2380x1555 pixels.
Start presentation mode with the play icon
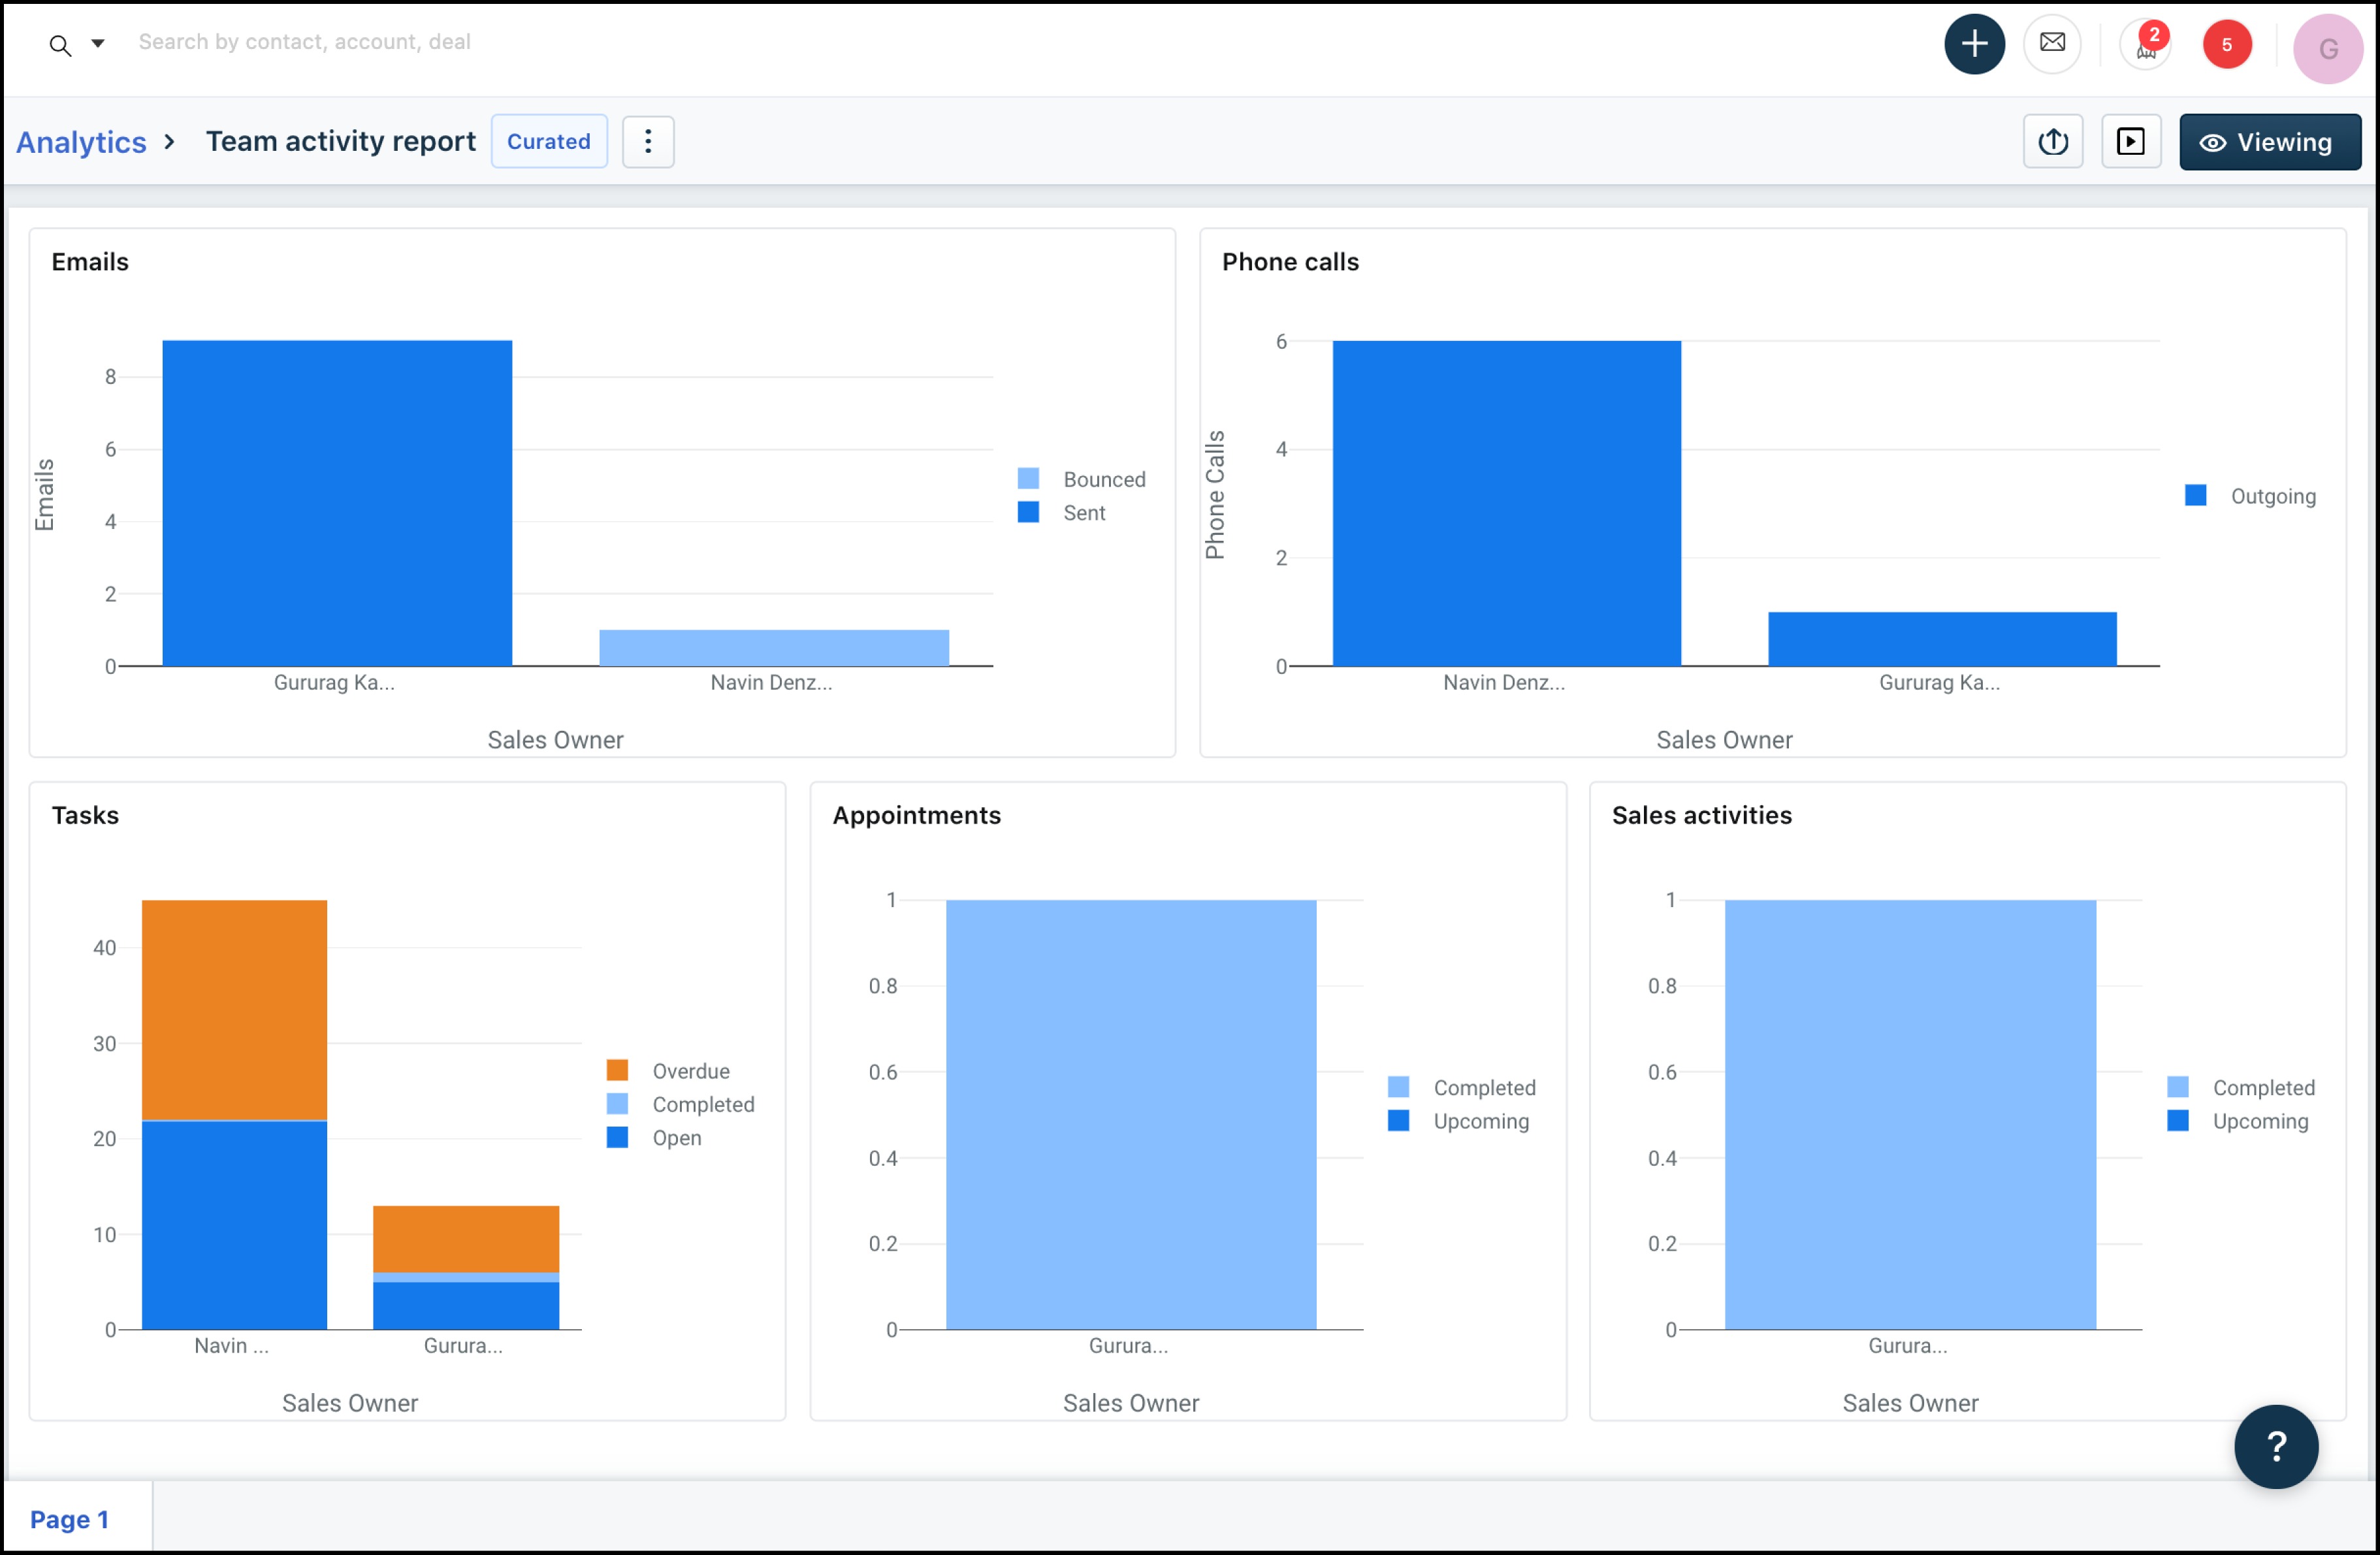(2130, 142)
